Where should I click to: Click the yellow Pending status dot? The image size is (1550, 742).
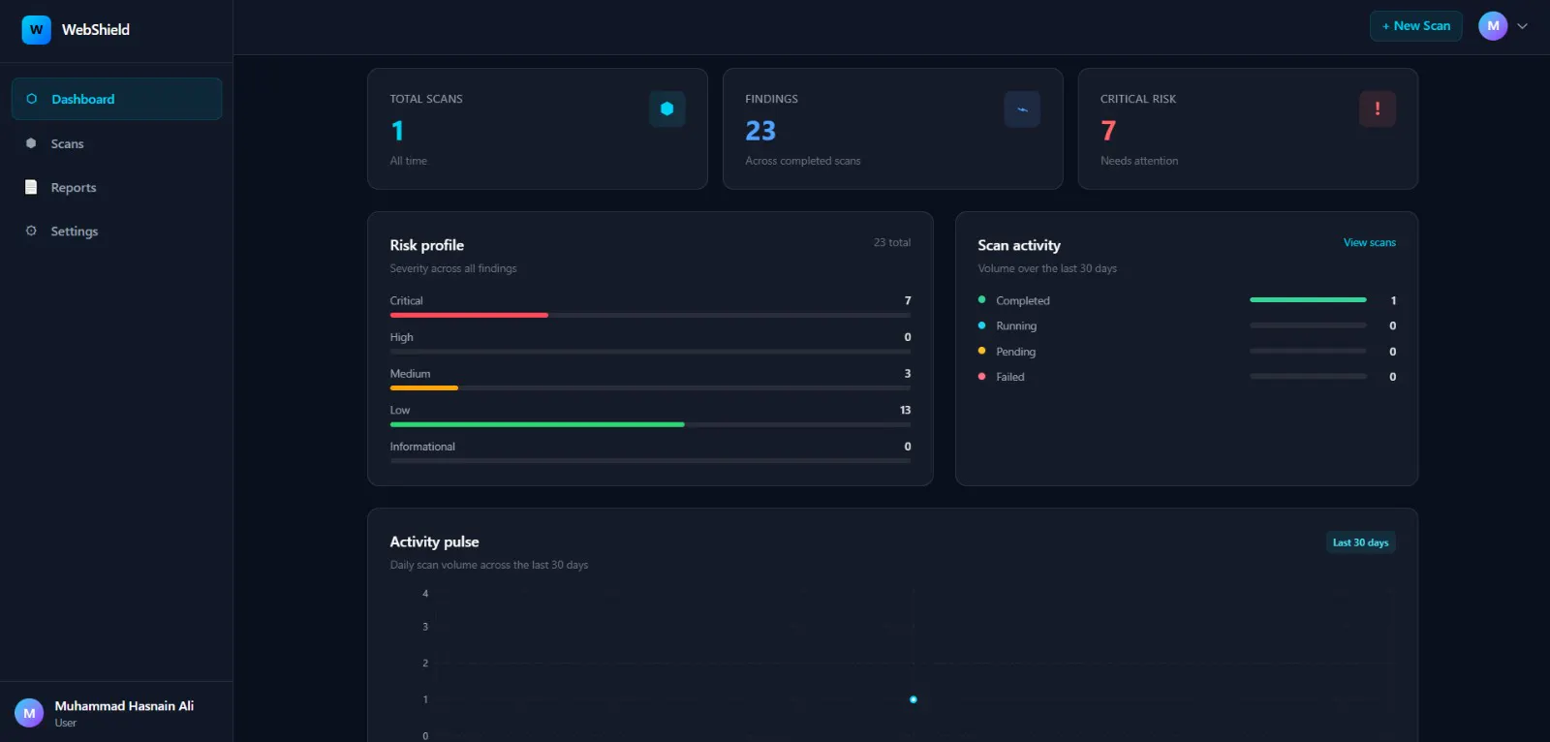click(982, 351)
